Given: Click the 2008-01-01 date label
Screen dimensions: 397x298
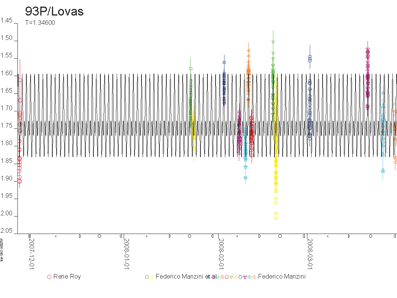Looking at the screenshot, I should point(127,254).
